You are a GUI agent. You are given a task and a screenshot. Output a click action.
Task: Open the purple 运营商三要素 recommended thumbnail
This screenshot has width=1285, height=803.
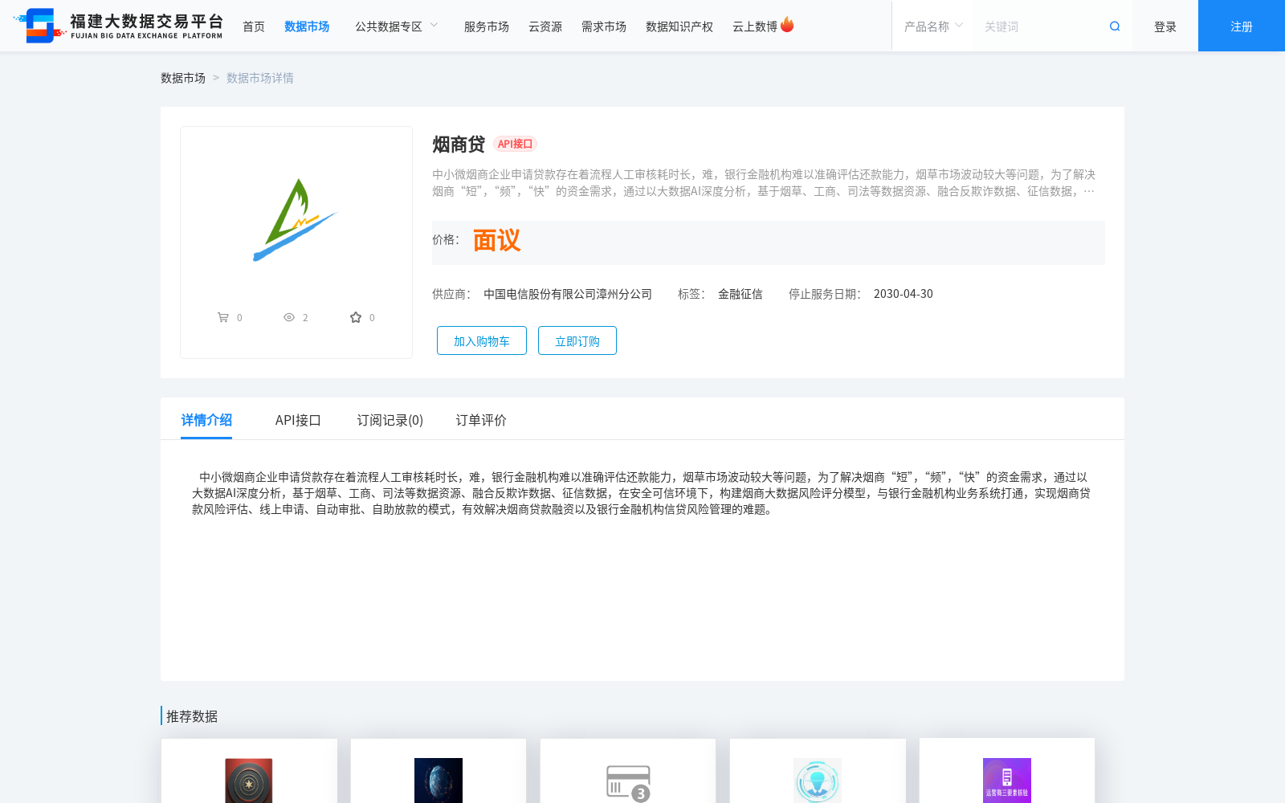[1007, 781]
